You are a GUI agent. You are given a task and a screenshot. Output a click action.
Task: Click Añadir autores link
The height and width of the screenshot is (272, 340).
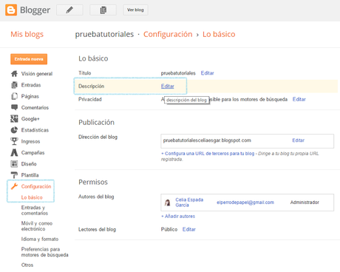(178, 217)
